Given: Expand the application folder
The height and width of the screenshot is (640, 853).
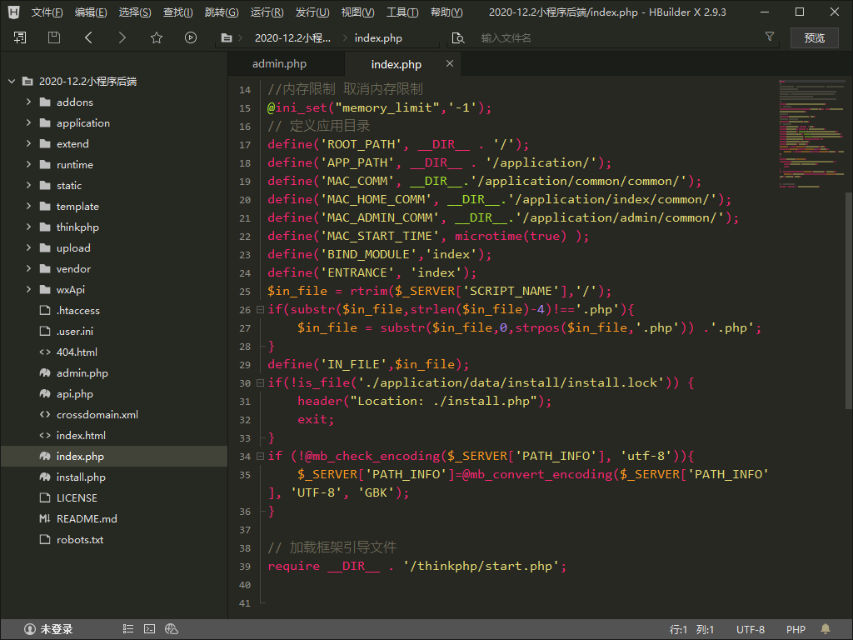Looking at the screenshot, I should click(x=29, y=123).
